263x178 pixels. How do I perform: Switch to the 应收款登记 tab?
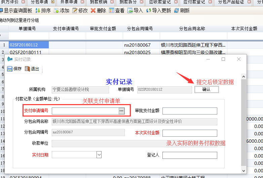tap(160, 2)
